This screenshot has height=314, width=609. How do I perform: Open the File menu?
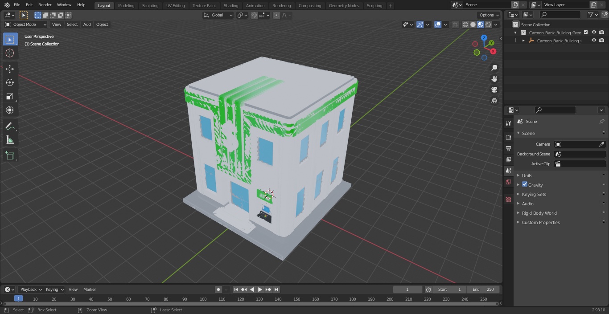17,5
